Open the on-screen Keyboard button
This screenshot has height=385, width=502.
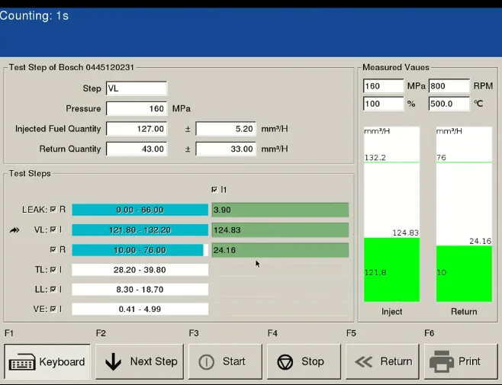(47, 361)
